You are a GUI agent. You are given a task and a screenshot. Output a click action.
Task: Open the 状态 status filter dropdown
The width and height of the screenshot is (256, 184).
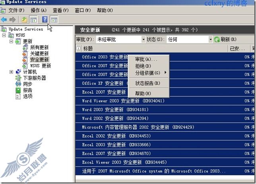(x=210, y=39)
